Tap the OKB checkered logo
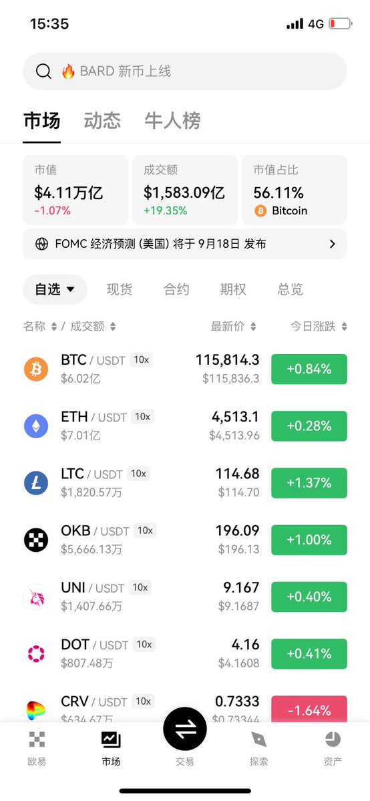Viewport: 370px width, 801px height. [36, 539]
